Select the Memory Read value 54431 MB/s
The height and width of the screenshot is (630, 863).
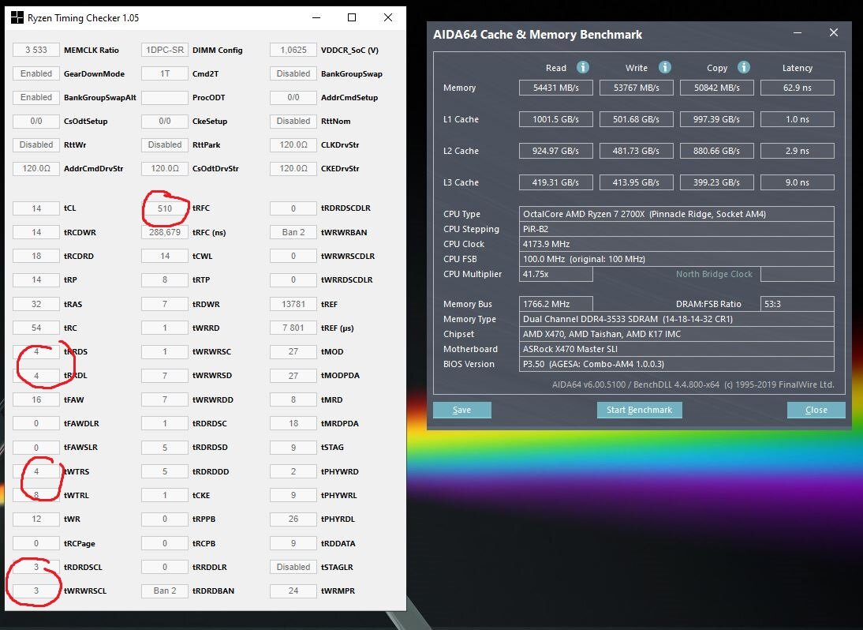(556, 88)
